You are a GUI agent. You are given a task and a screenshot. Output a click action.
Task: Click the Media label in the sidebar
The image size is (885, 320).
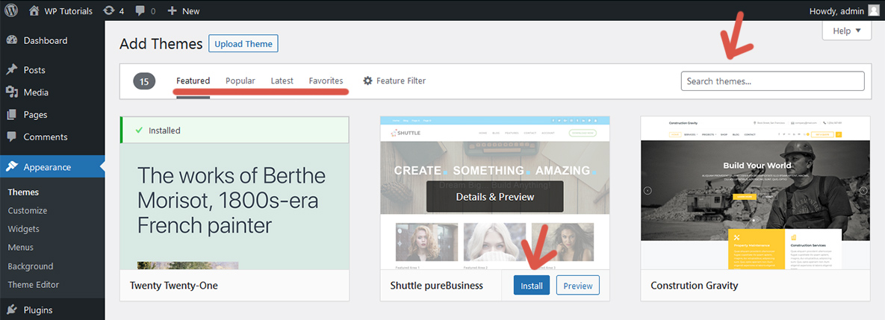tap(36, 92)
